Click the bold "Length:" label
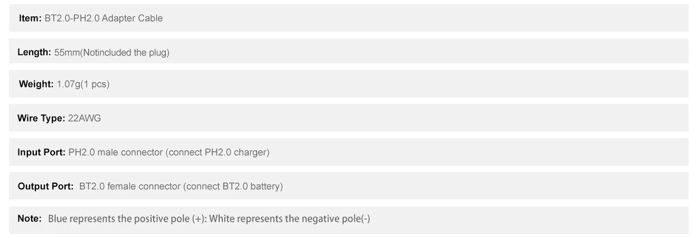697x238 pixels. coord(34,53)
